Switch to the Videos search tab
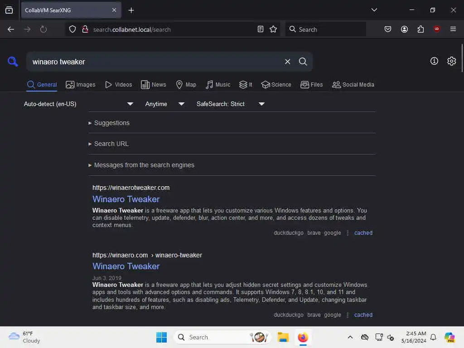This screenshot has width=464, height=348. coord(118,85)
